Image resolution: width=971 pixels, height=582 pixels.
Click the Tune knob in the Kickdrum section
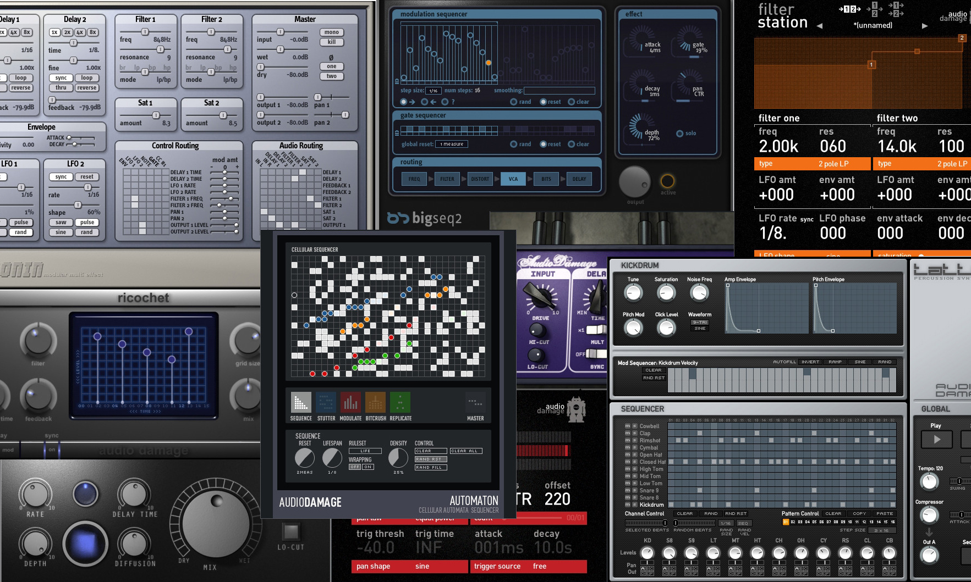tap(633, 293)
